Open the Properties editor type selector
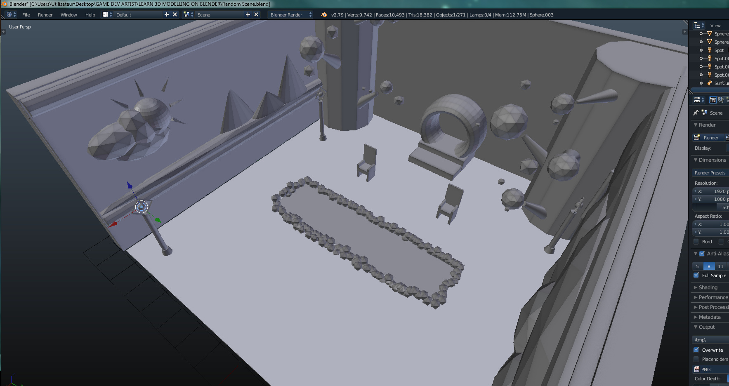The height and width of the screenshot is (386, 729). (699, 100)
